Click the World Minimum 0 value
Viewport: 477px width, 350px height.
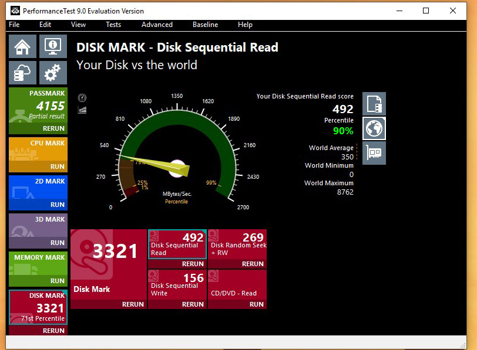(351, 175)
